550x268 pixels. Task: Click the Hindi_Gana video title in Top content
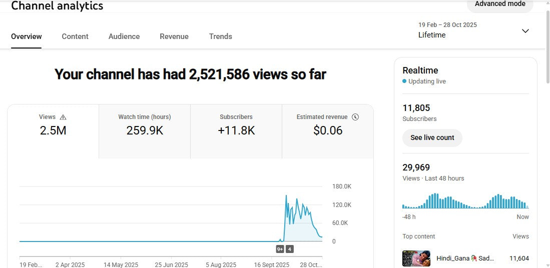pyautogui.click(x=465, y=258)
